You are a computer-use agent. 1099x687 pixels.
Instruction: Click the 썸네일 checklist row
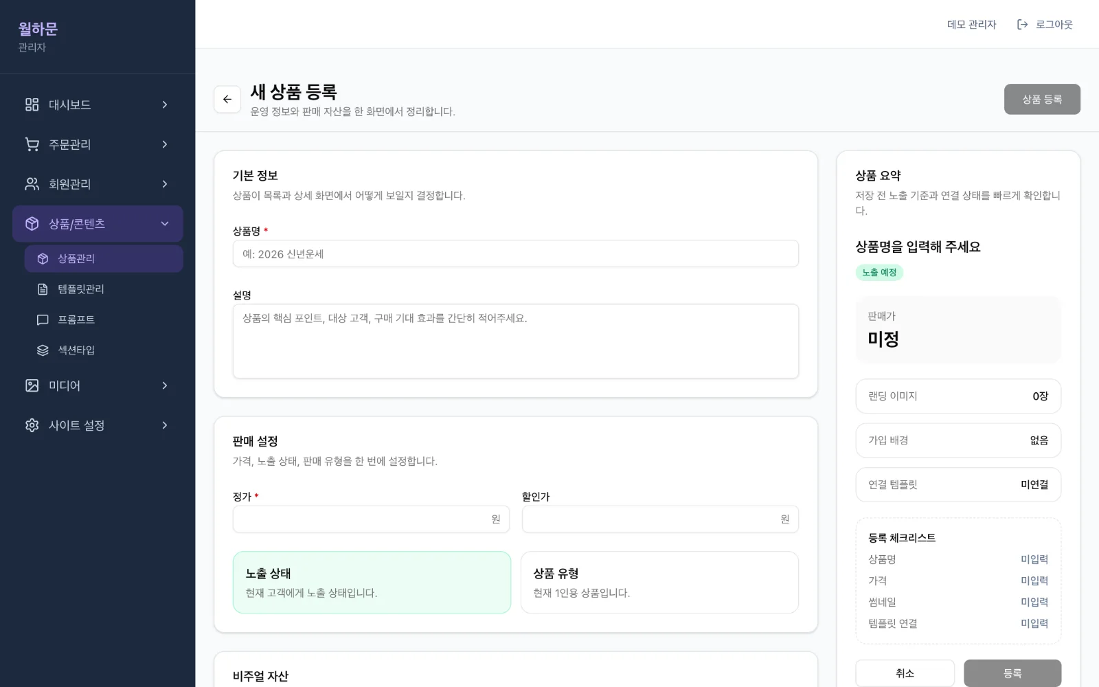tap(958, 602)
